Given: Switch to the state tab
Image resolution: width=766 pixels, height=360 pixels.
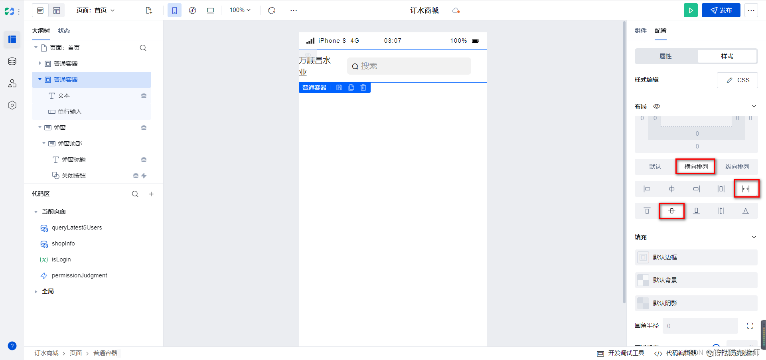Looking at the screenshot, I should coord(64,31).
